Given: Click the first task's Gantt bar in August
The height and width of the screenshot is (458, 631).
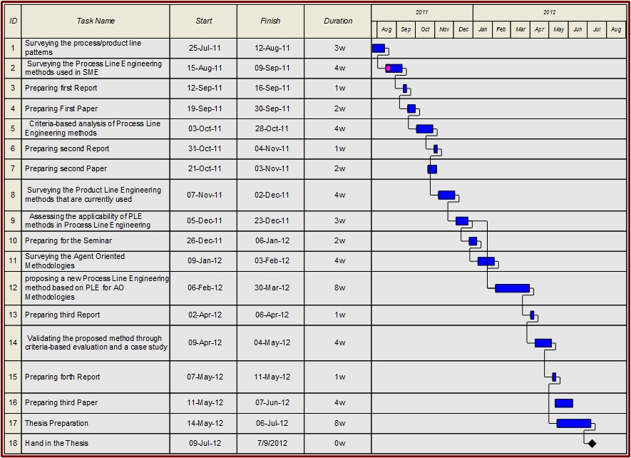Looking at the screenshot, I should (x=379, y=49).
